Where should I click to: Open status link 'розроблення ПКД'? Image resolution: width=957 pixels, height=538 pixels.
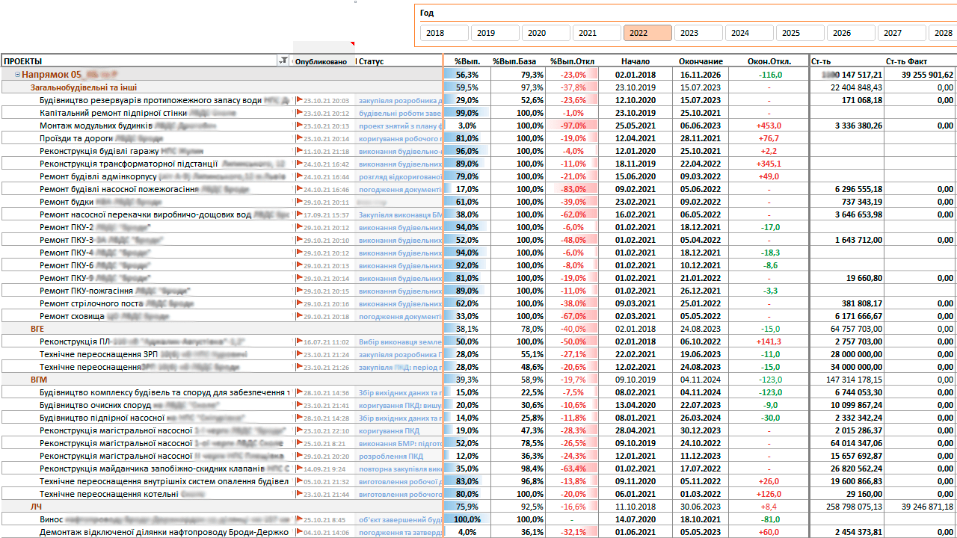[x=391, y=456]
